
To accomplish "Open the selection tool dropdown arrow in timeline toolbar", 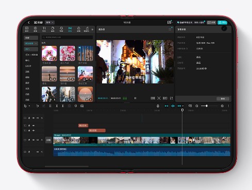I will click(x=29, y=106).
